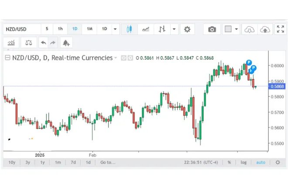The height and width of the screenshot is (192, 288).
Task: Select the 1h interval
Action: [60, 29]
